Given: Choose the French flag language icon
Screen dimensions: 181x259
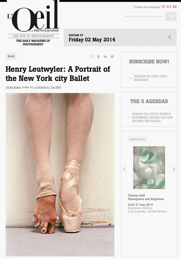Looking at the screenshot, I should tap(169, 6).
